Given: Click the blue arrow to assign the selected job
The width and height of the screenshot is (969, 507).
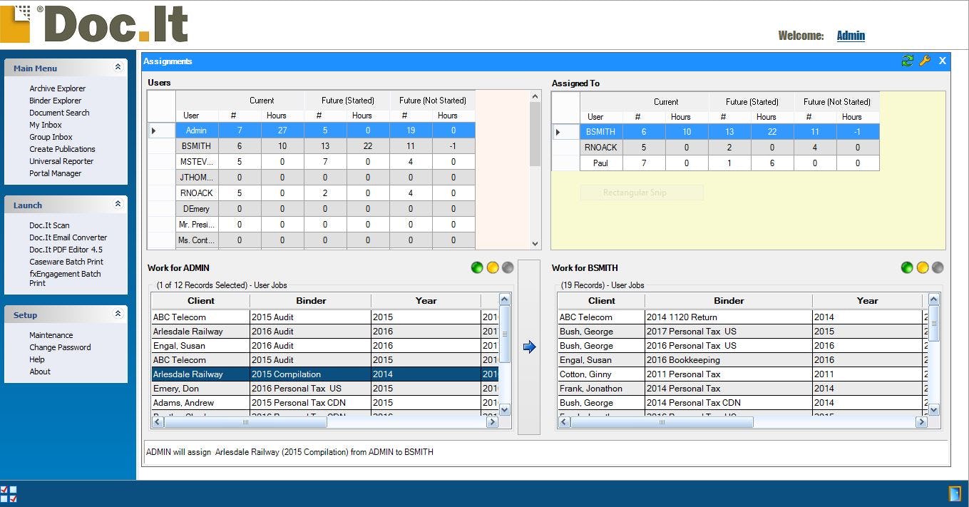Looking at the screenshot, I should pos(529,347).
